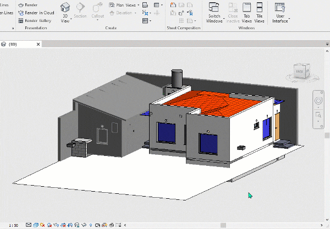Screen dimensions: 330x229
Task: Expand the Legends dropdown arrow
Action: click(150, 21)
